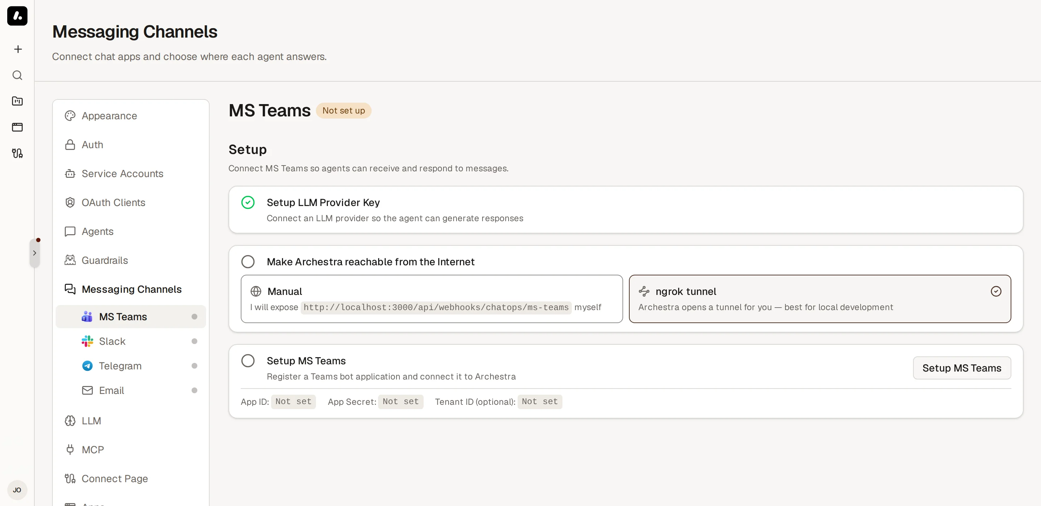This screenshot has height=506, width=1041.
Task: Select Email channel entry
Action: pos(130,390)
